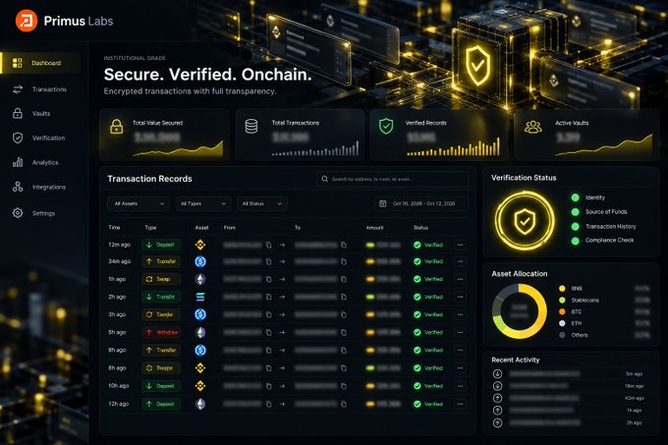Click the Primus Labs orange logo
The width and height of the screenshot is (668, 445).
coord(27,21)
